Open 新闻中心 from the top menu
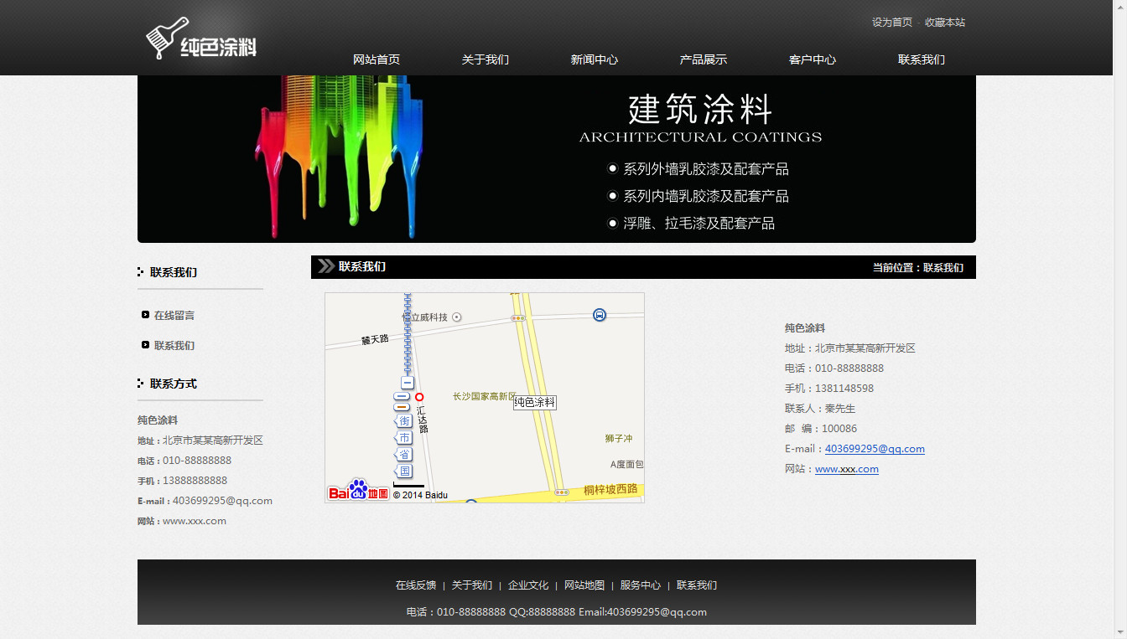The image size is (1127, 639). point(594,59)
